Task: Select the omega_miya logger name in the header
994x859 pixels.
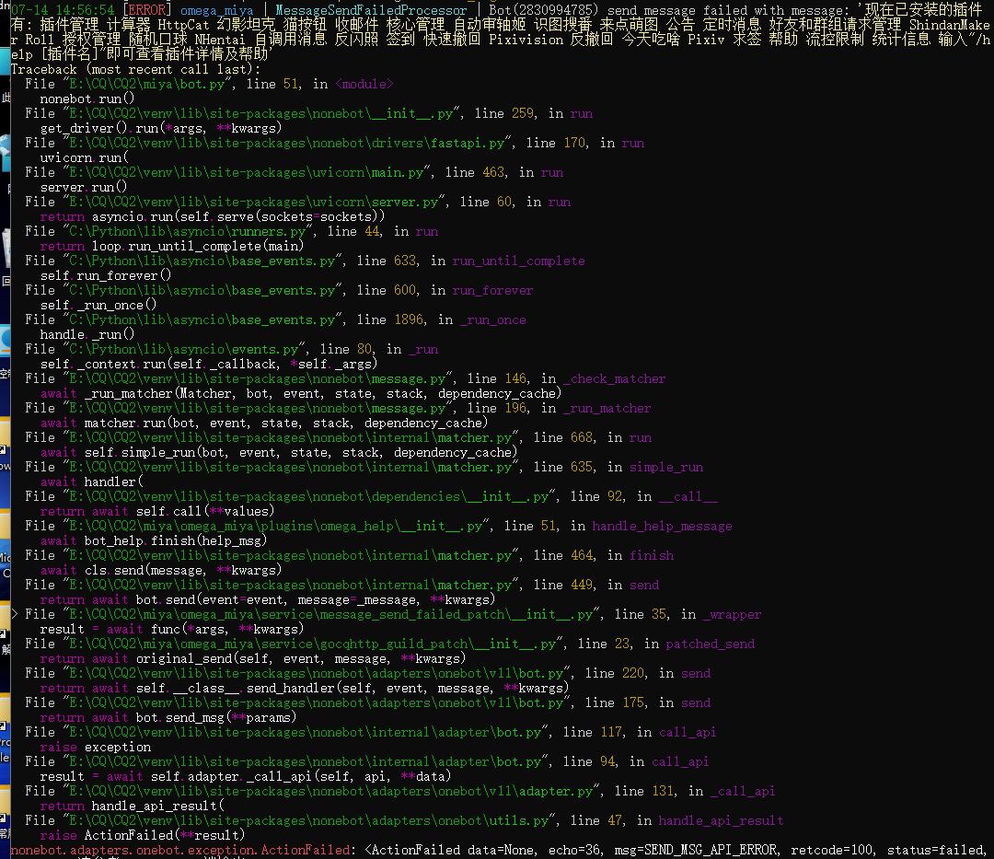Action: 217,10
